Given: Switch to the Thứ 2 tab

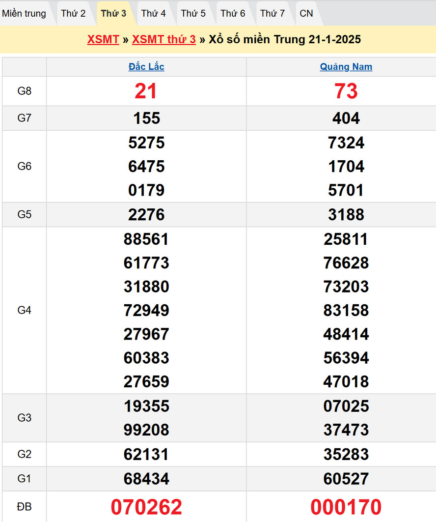Looking at the screenshot, I should (x=73, y=13).
